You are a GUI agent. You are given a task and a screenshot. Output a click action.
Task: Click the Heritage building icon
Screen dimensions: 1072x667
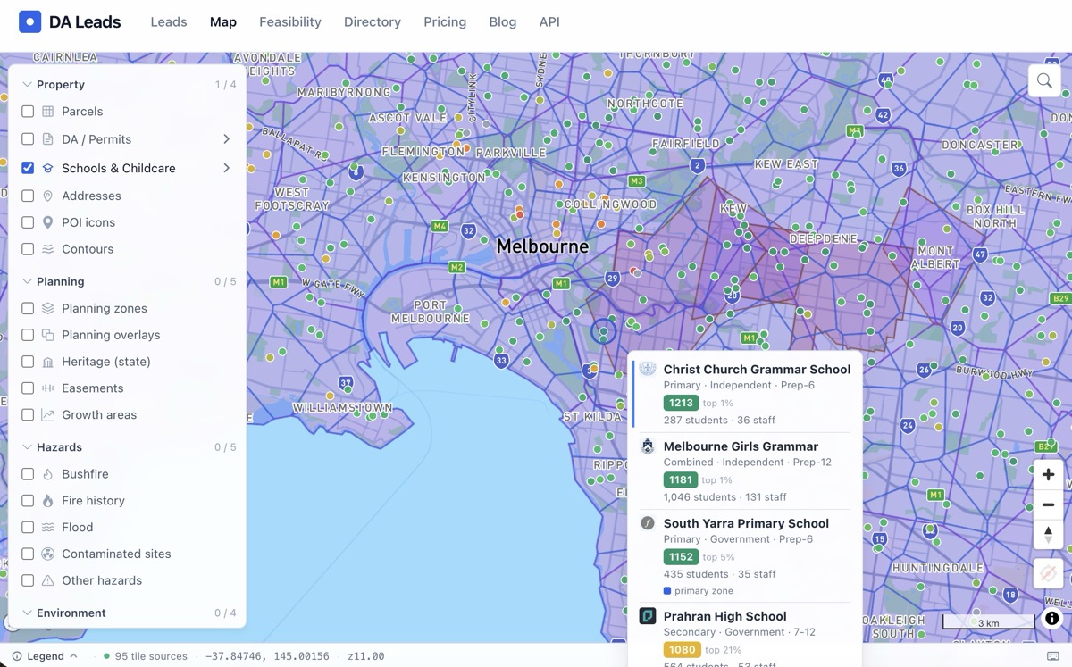coord(48,362)
